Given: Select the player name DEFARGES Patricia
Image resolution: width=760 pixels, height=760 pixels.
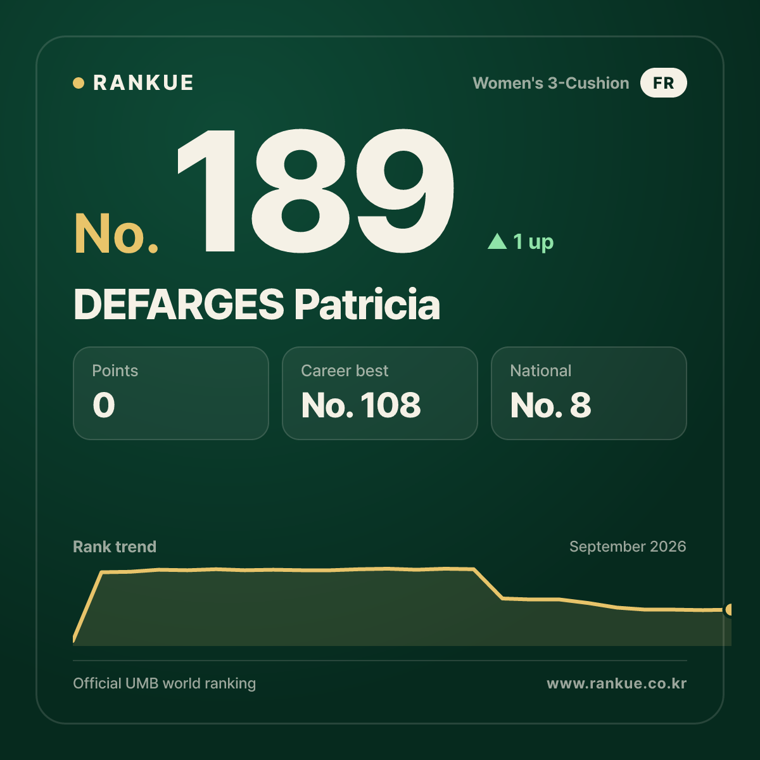Looking at the screenshot, I should [x=256, y=305].
